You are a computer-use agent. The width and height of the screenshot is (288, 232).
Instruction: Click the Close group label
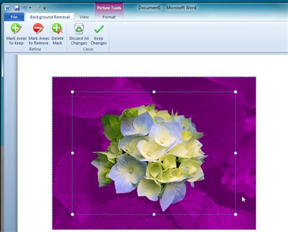(88, 49)
